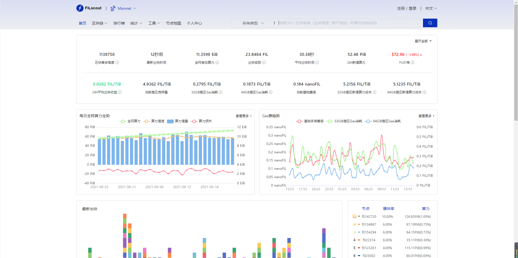Image resolution: width=518 pixels, height=258 pixels.
Task: Click the 算力增量 blue legend swatch
Action: 170,121
